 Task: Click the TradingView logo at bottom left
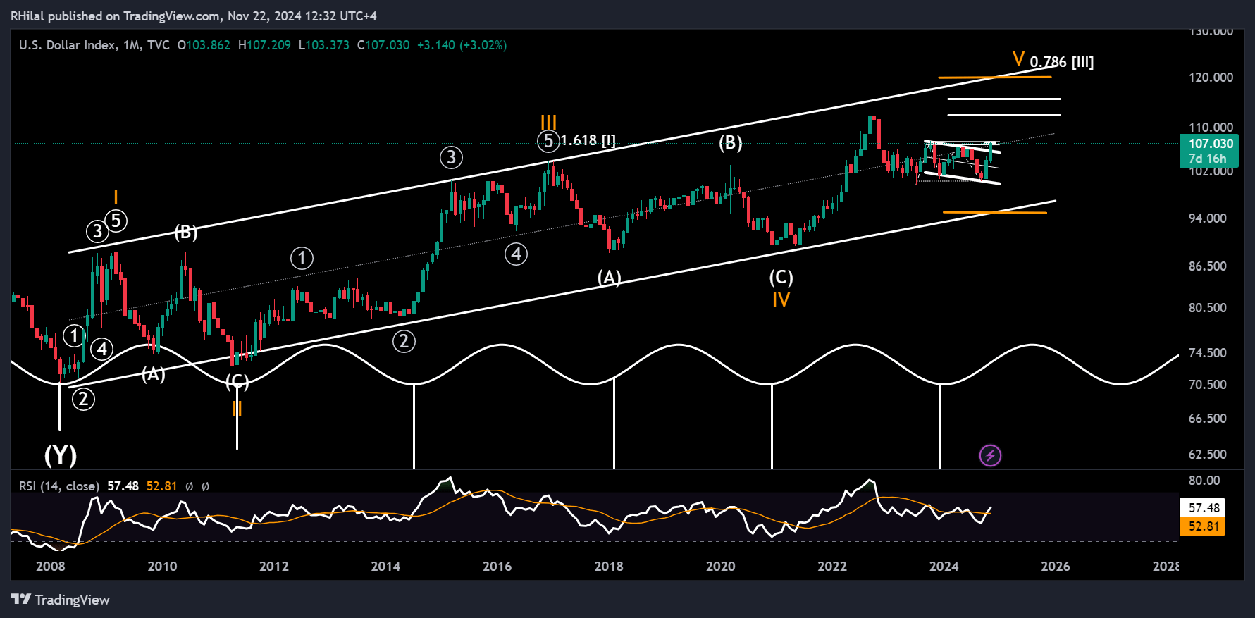coord(61,600)
